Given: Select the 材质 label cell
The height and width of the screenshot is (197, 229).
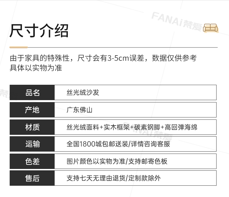Looking at the screenshot, I should (32, 127).
